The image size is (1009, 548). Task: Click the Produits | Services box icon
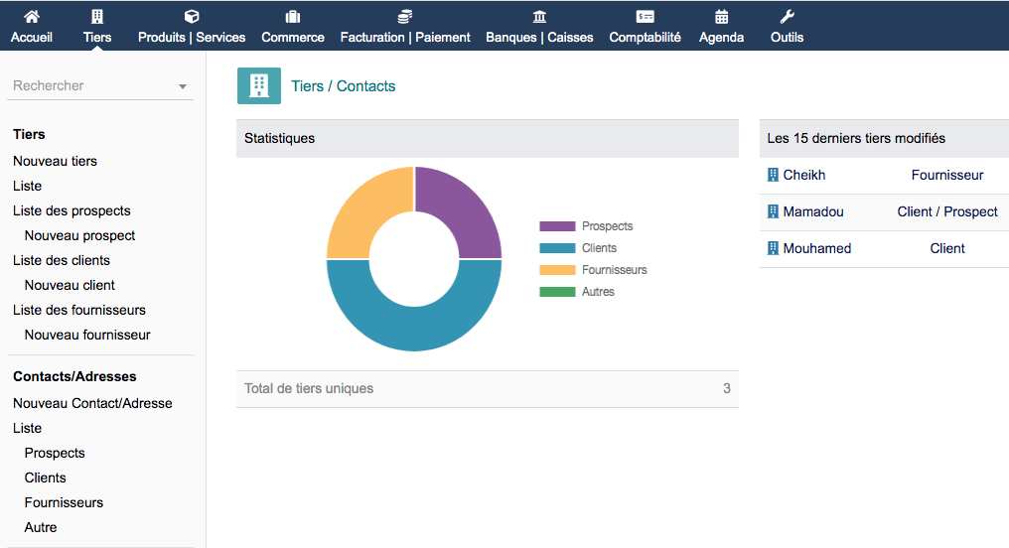(191, 16)
